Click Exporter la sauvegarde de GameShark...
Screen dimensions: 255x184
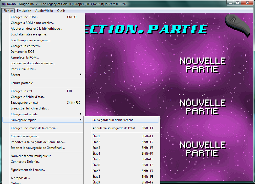click(x=44, y=148)
